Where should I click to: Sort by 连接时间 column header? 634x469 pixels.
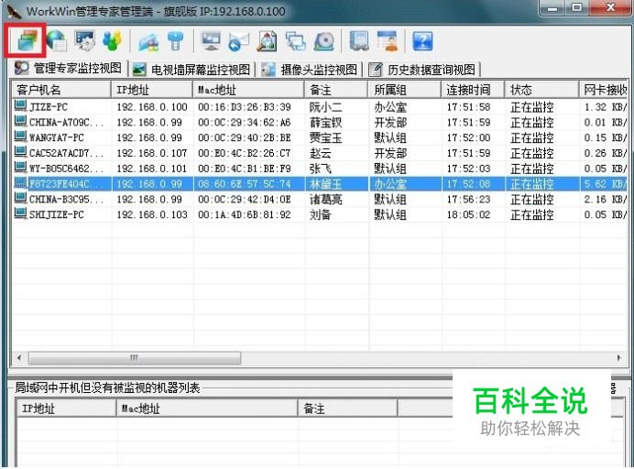coord(473,90)
